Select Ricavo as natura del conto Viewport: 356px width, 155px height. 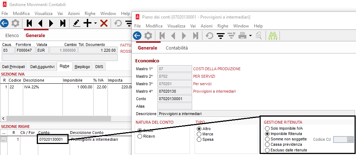tap(140, 136)
